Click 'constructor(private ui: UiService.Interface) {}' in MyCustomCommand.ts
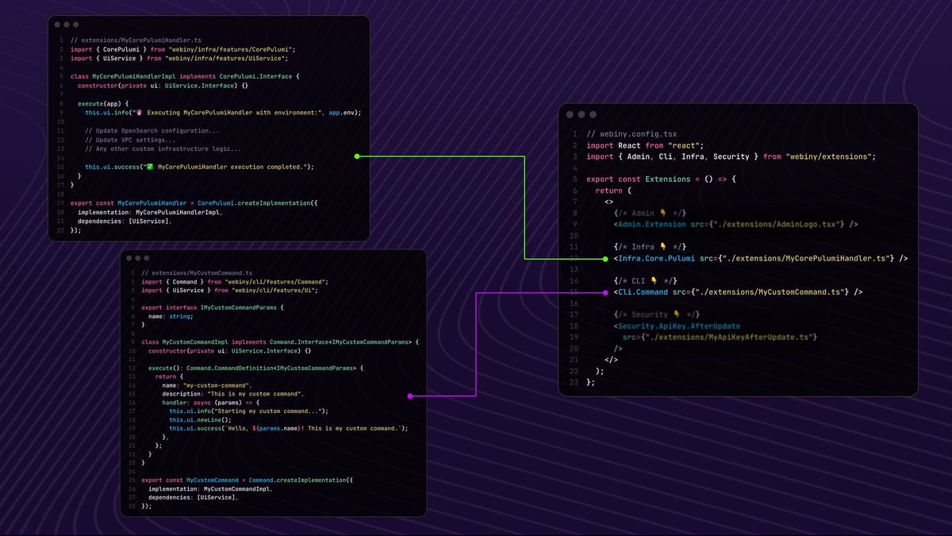Viewport: 952px width, 536px height. 229,350
